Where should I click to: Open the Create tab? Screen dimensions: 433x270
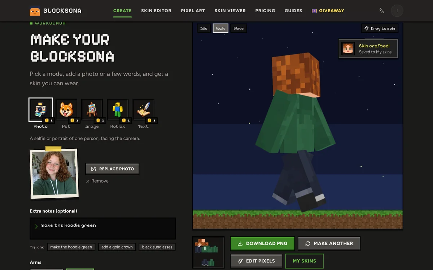[122, 11]
